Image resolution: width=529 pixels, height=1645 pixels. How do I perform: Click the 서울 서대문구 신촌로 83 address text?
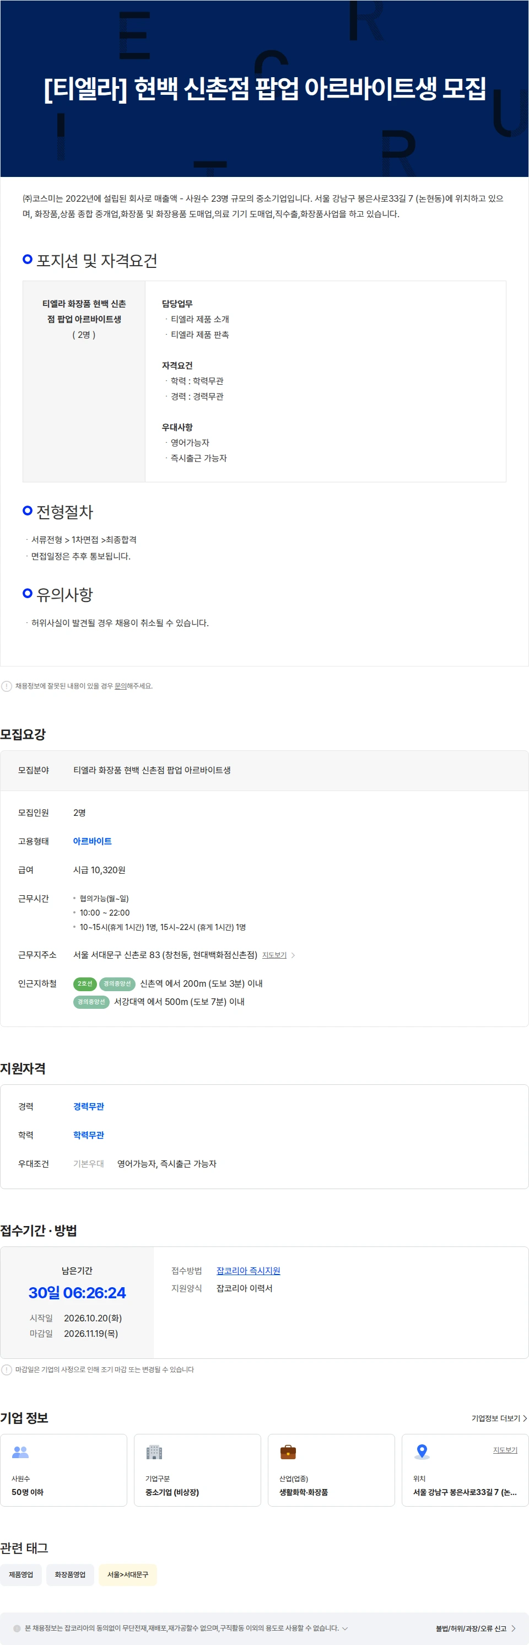(165, 955)
